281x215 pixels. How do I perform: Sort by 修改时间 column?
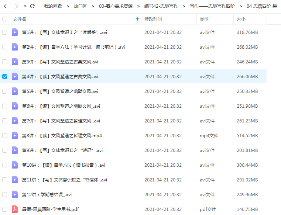[153, 19]
